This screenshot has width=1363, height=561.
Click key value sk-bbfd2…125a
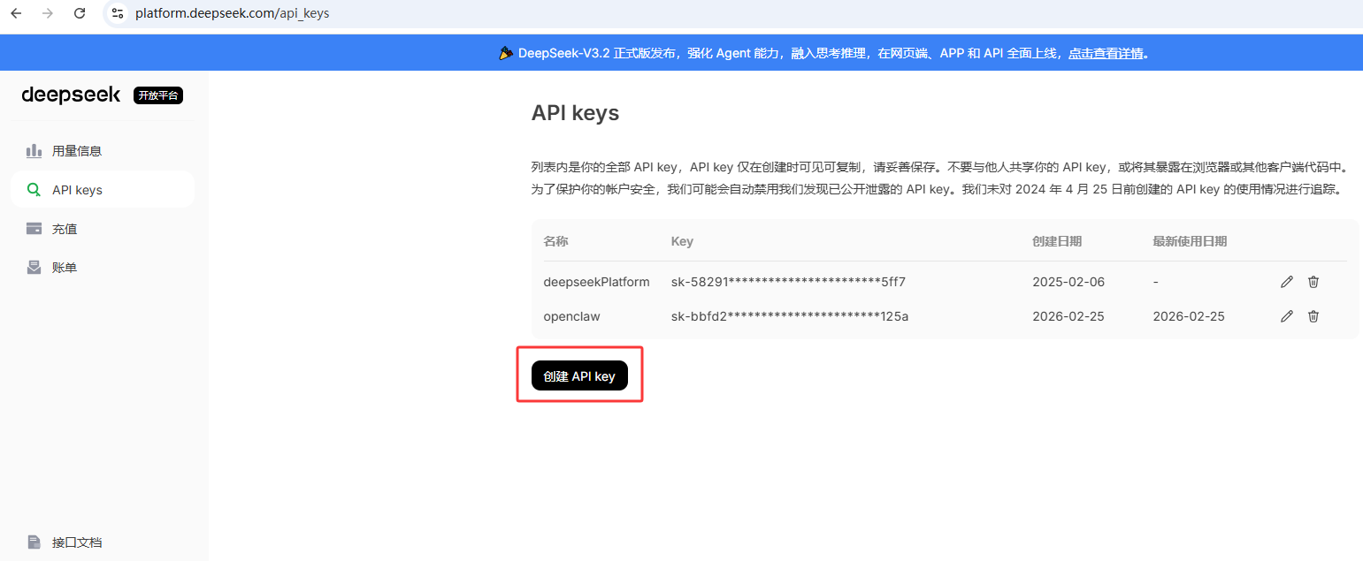790,316
